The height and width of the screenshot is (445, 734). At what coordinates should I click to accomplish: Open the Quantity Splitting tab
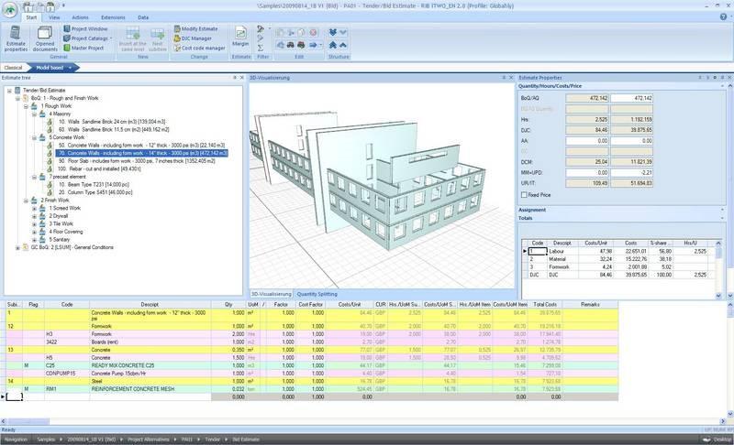tap(317, 294)
